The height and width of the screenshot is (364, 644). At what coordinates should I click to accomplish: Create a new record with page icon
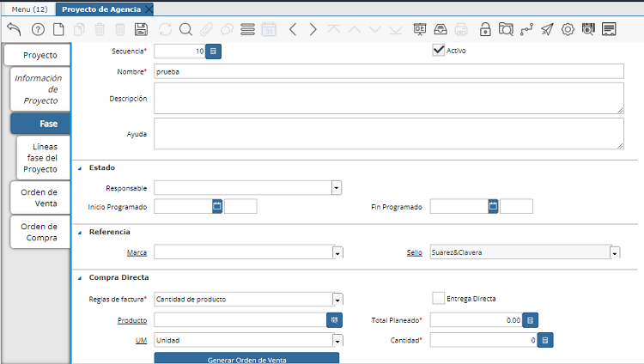pyautogui.click(x=58, y=29)
